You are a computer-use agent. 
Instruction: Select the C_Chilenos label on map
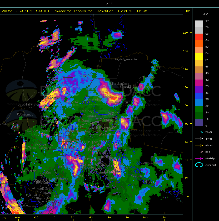[25, 114]
